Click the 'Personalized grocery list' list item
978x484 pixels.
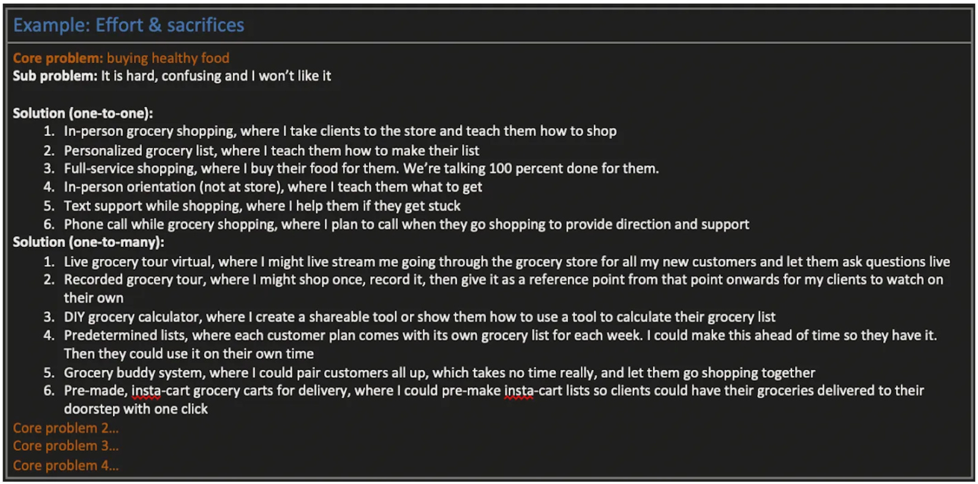click(272, 150)
